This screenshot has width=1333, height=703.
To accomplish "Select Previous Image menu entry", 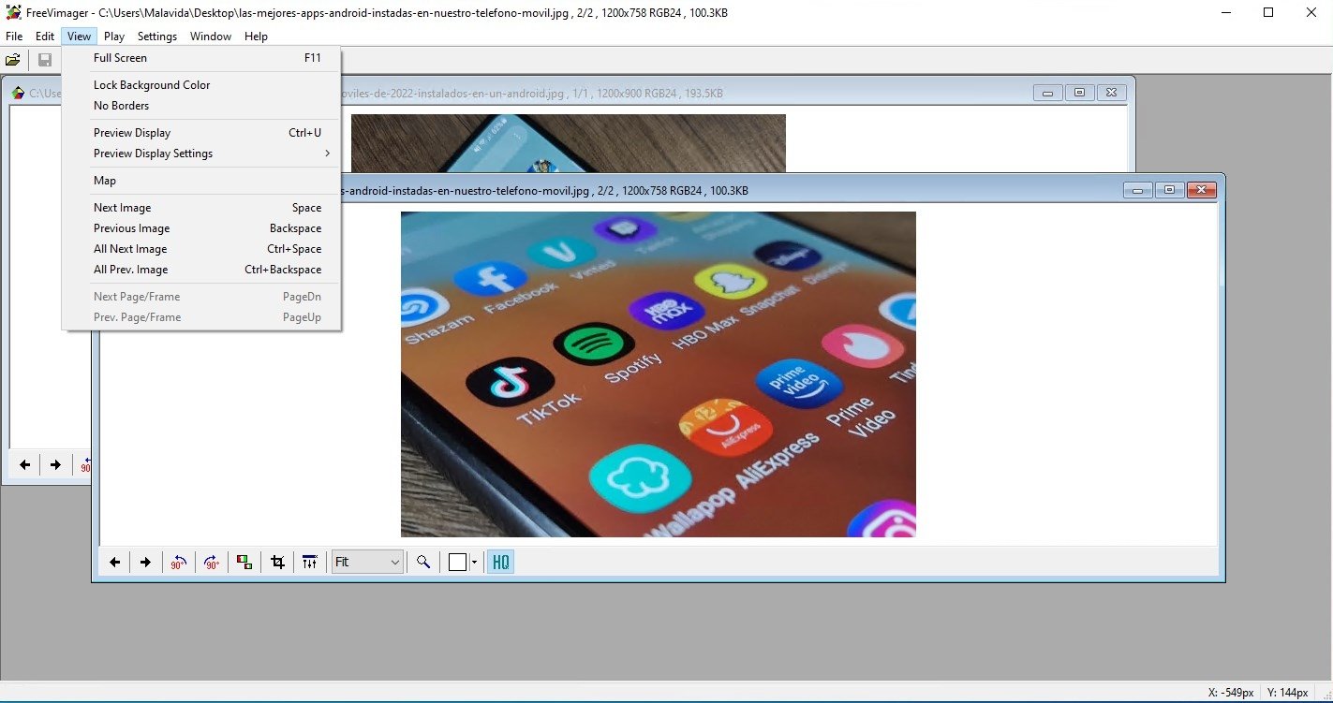I will (201, 228).
